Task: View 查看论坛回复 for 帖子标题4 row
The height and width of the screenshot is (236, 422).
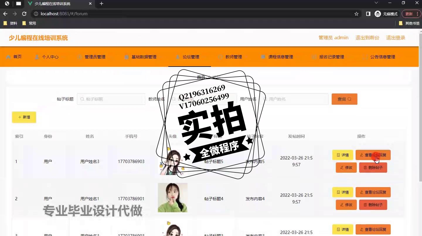Action: (373, 192)
